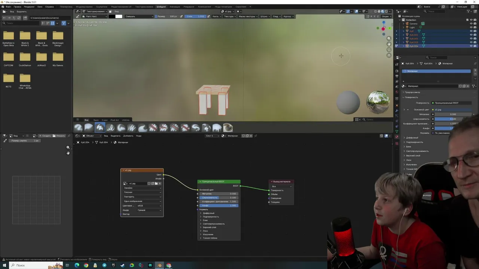Create new folder icon in file browser
The width and height of the screenshot is (479, 269).
pyautogui.click(x=25, y=18)
